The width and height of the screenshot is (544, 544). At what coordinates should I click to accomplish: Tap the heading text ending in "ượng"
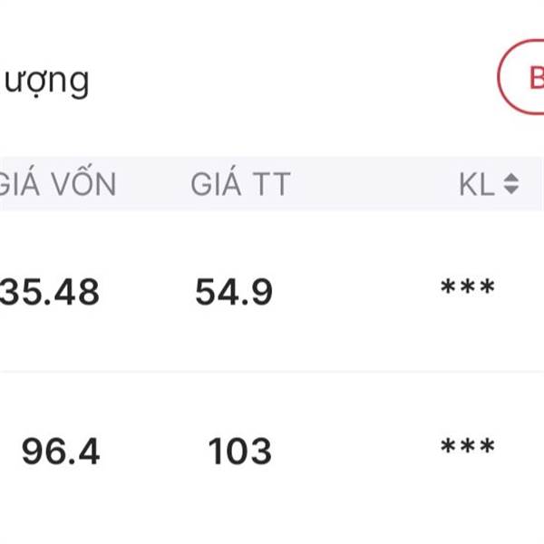pos(45,82)
